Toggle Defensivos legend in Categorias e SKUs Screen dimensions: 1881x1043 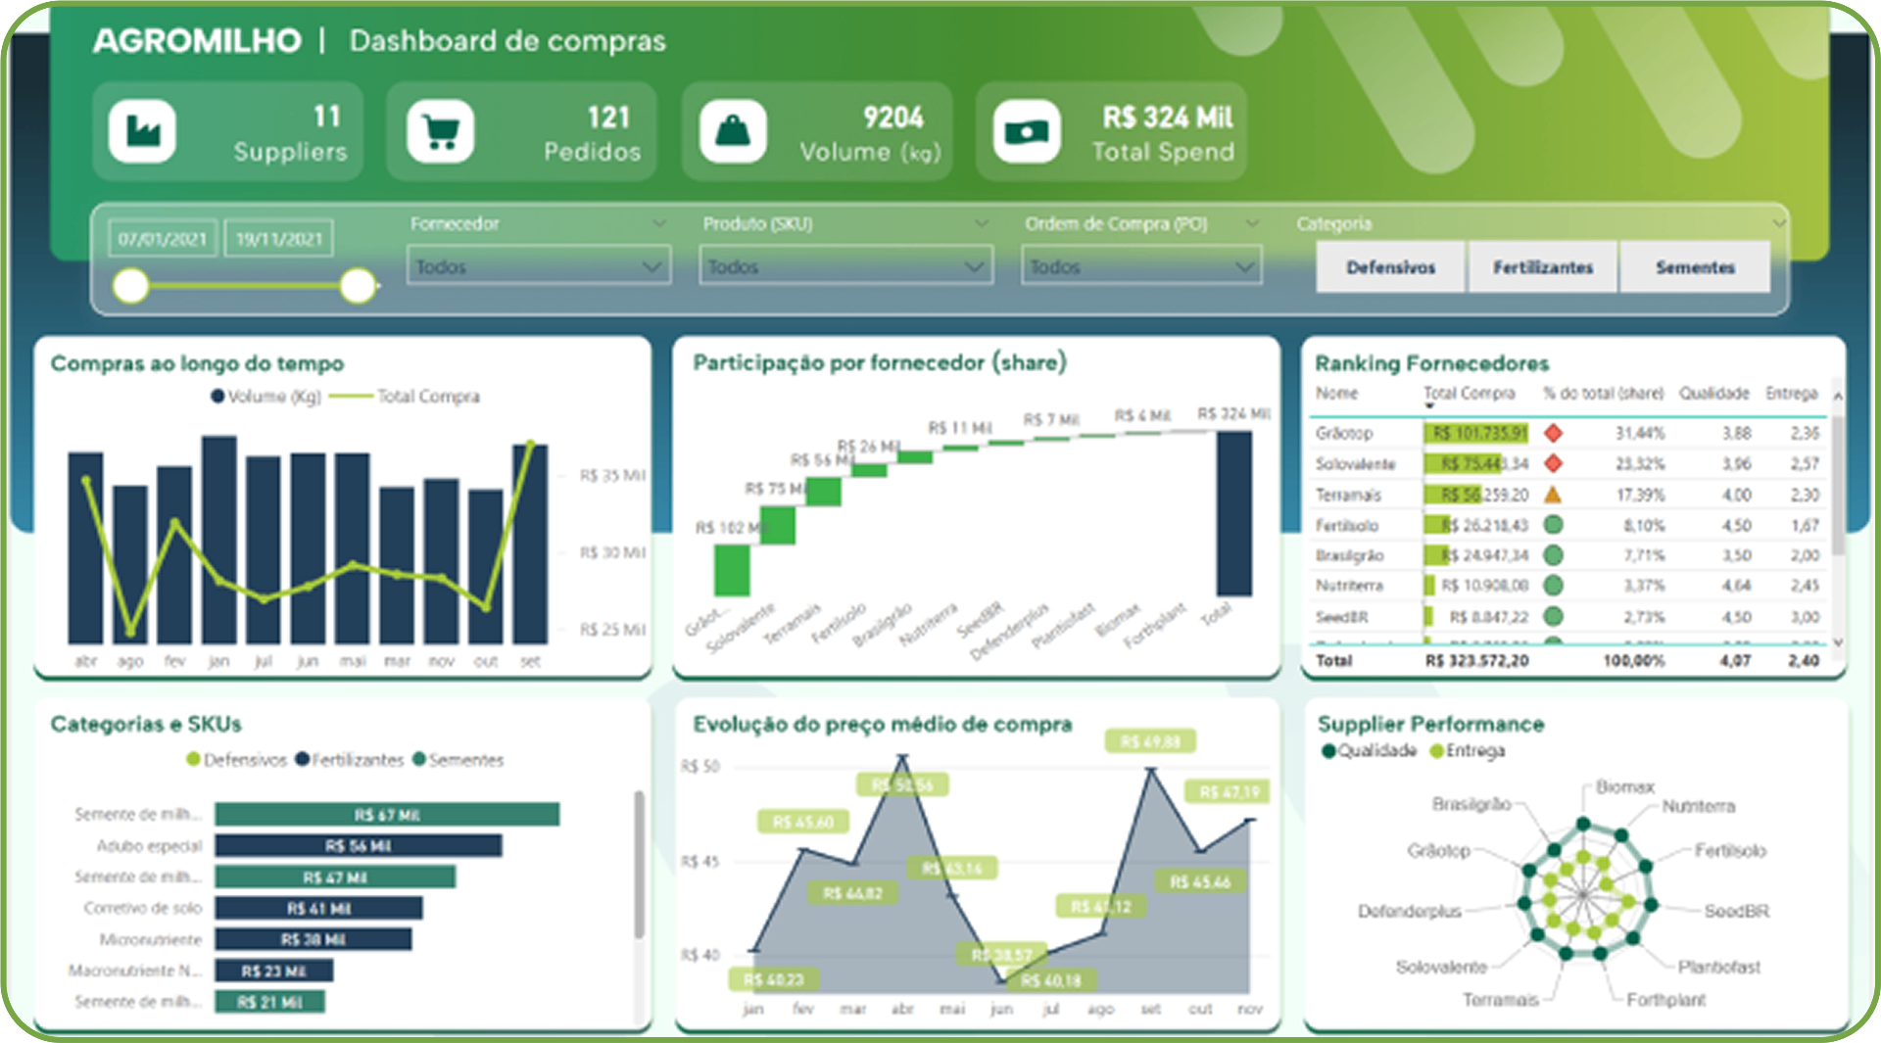(x=236, y=760)
